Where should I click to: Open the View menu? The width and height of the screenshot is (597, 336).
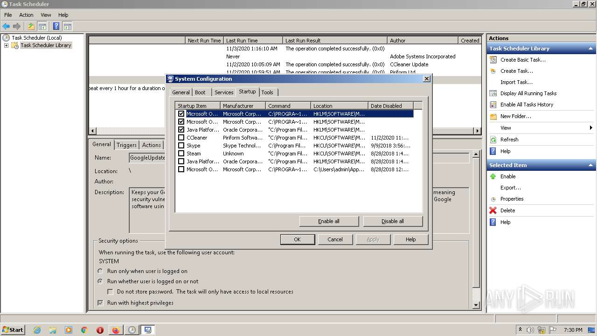click(x=46, y=15)
